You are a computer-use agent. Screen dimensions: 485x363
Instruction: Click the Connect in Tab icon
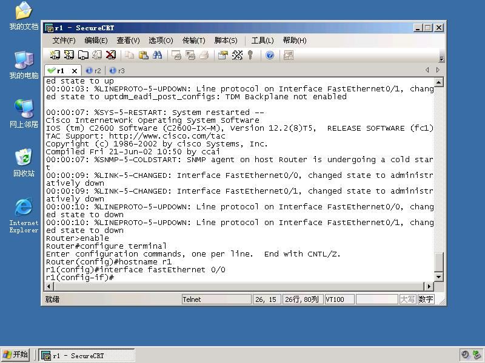(83, 55)
